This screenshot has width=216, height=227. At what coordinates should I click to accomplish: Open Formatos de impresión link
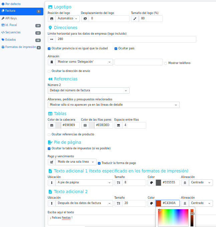tap(20, 47)
